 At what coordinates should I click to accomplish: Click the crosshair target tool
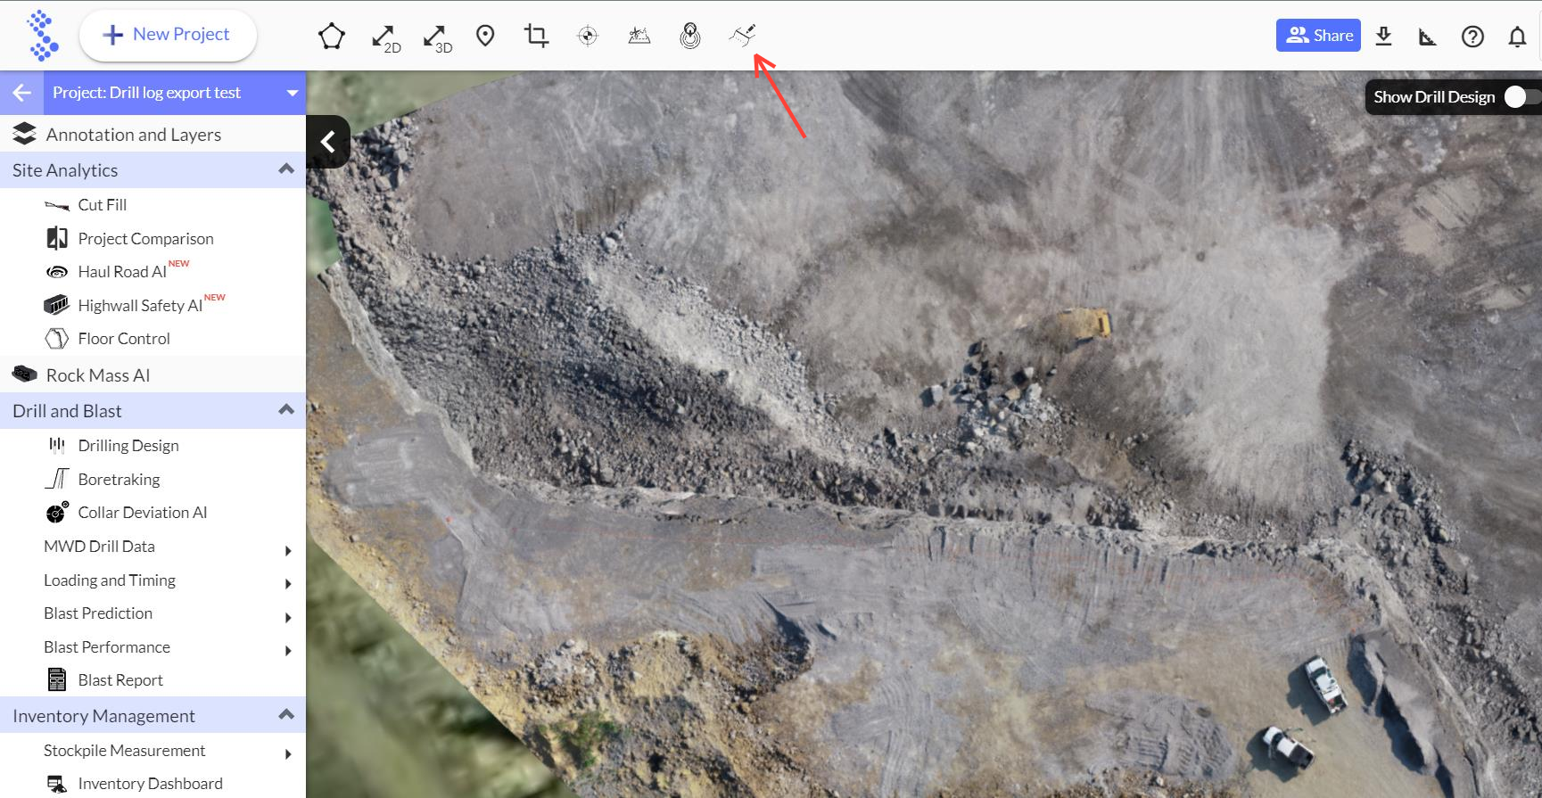(x=588, y=36)
